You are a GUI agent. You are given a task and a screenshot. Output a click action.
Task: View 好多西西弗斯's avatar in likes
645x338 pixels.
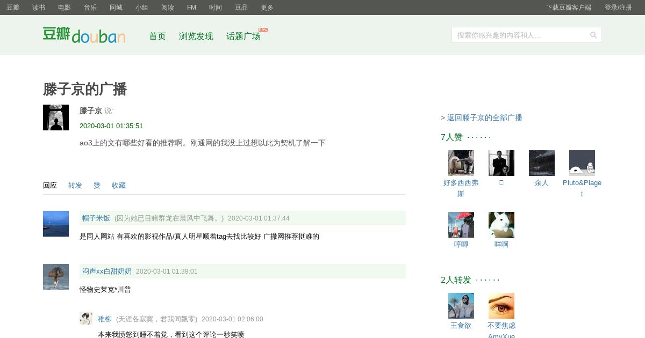click(461, 163)
